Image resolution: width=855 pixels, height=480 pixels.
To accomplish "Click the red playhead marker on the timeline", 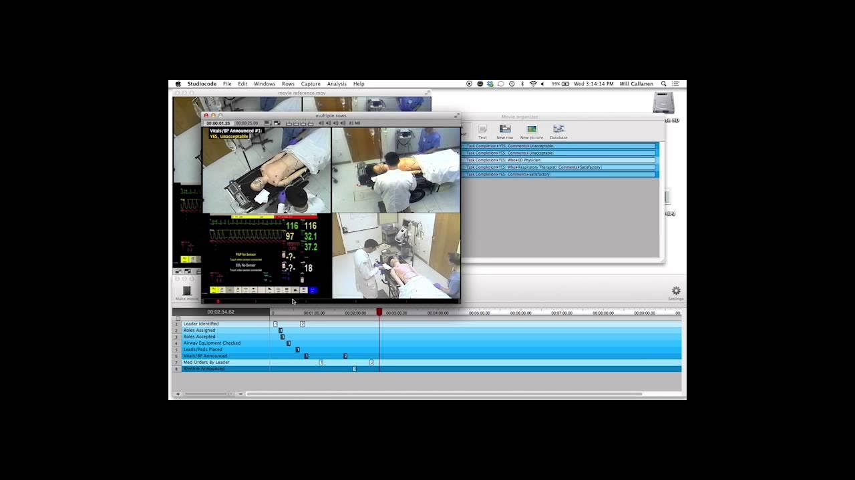I will point(379,312).
